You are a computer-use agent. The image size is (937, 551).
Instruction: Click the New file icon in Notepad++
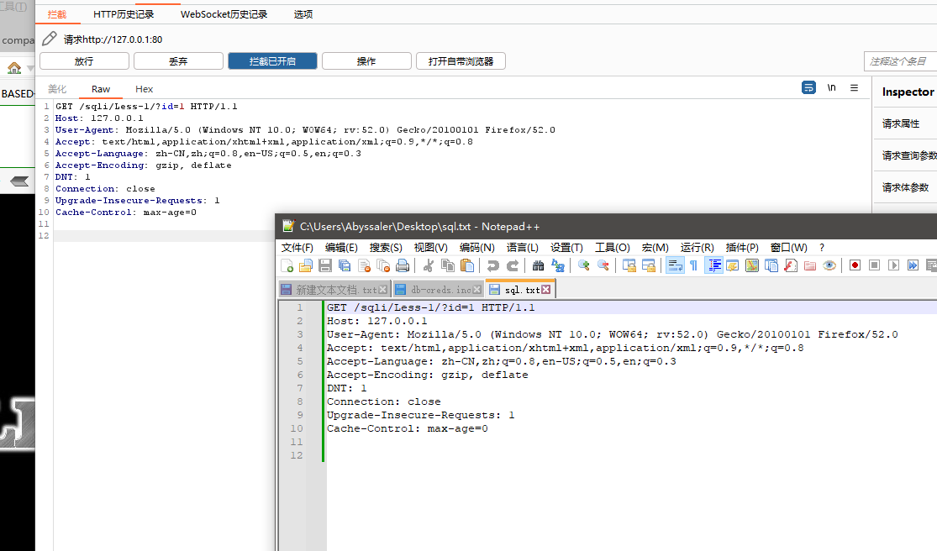pos(287,265)
